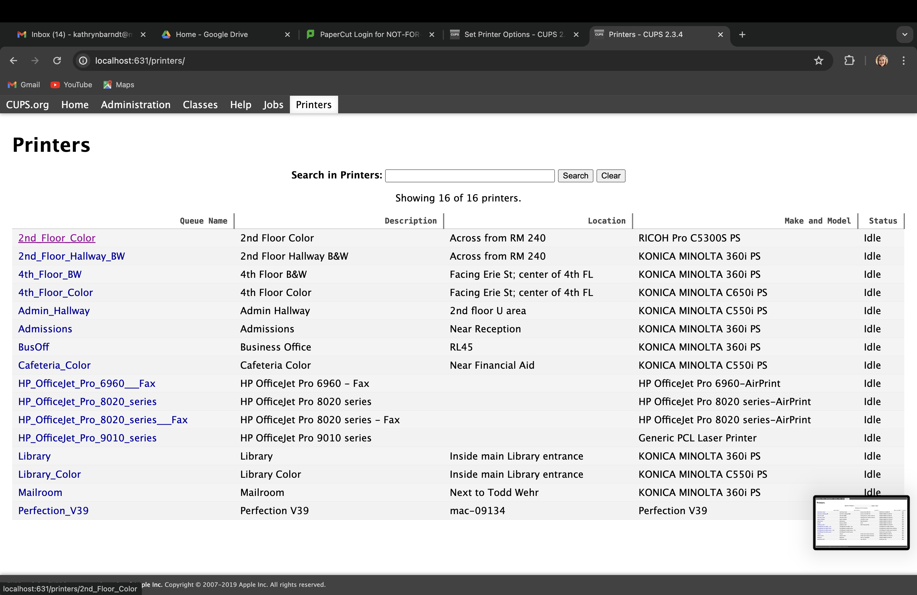Open the HP_OfficeJet_Pro_8020_series___Fax link
The height and width of the screenshot is (595, 917).
point(103,420)
